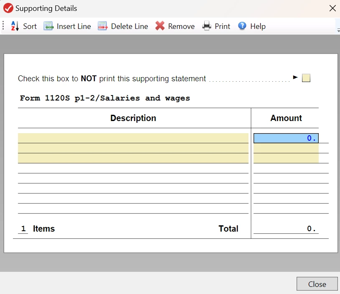Close the Supporting Details window with X
The height and width of the screenshot is (294, 340).
click(x=332, y=8)
